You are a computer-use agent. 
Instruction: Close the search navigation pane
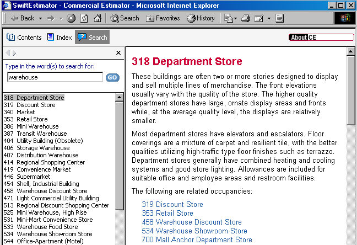[x=118, y=52]
